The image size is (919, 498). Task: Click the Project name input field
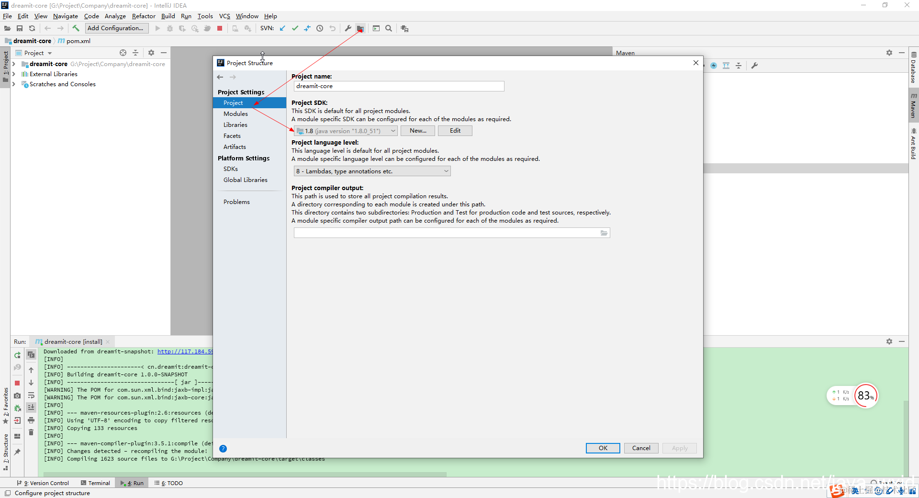coord(399,86)
